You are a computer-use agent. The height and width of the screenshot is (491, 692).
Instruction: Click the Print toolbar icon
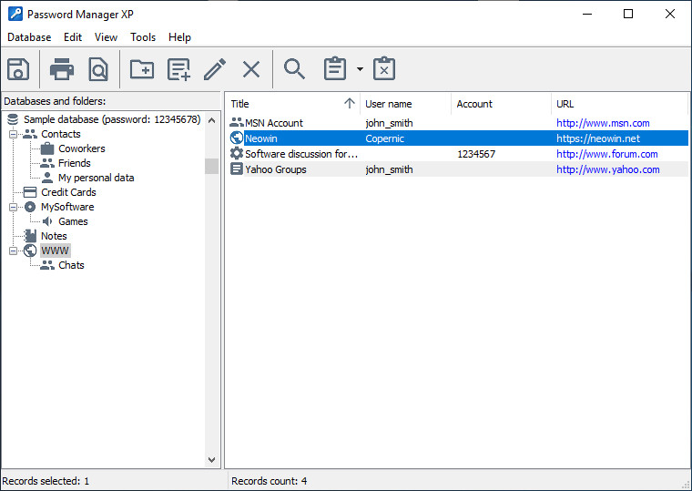click(62, 69)
